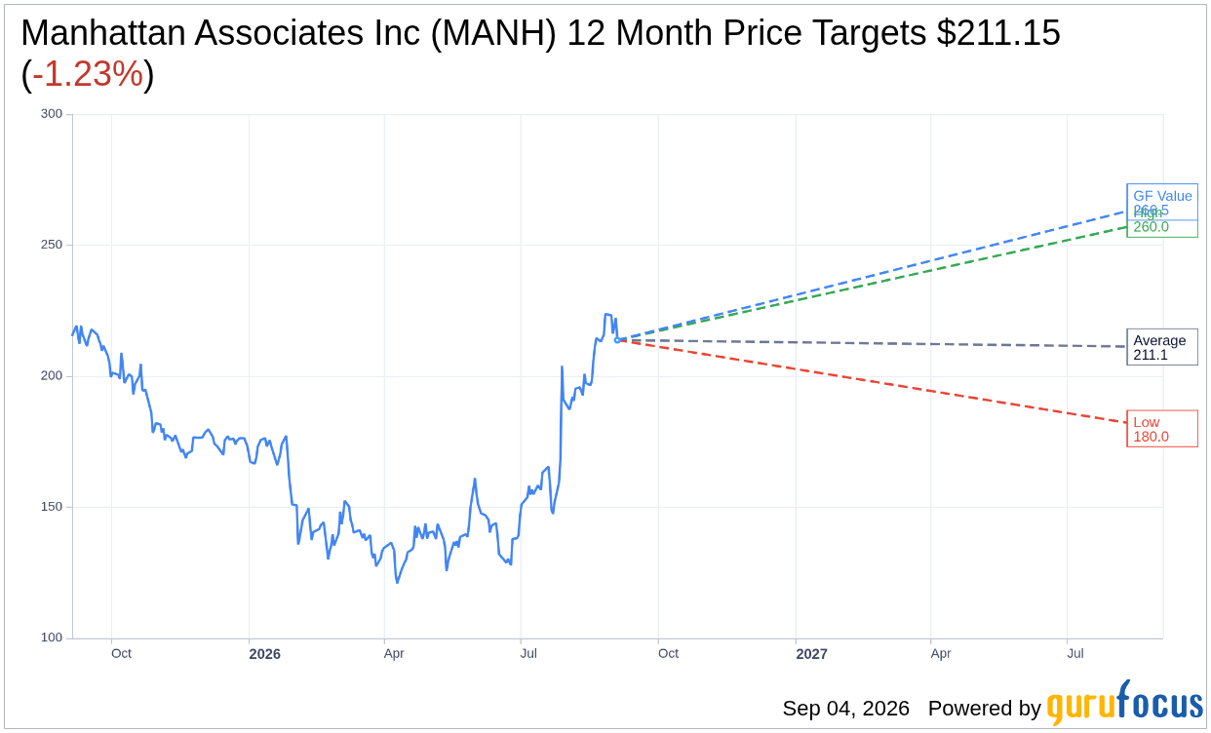Click the 250 y-axis label
The height and width of the screenshot is (733, 1211).
(x=52, y=245)
